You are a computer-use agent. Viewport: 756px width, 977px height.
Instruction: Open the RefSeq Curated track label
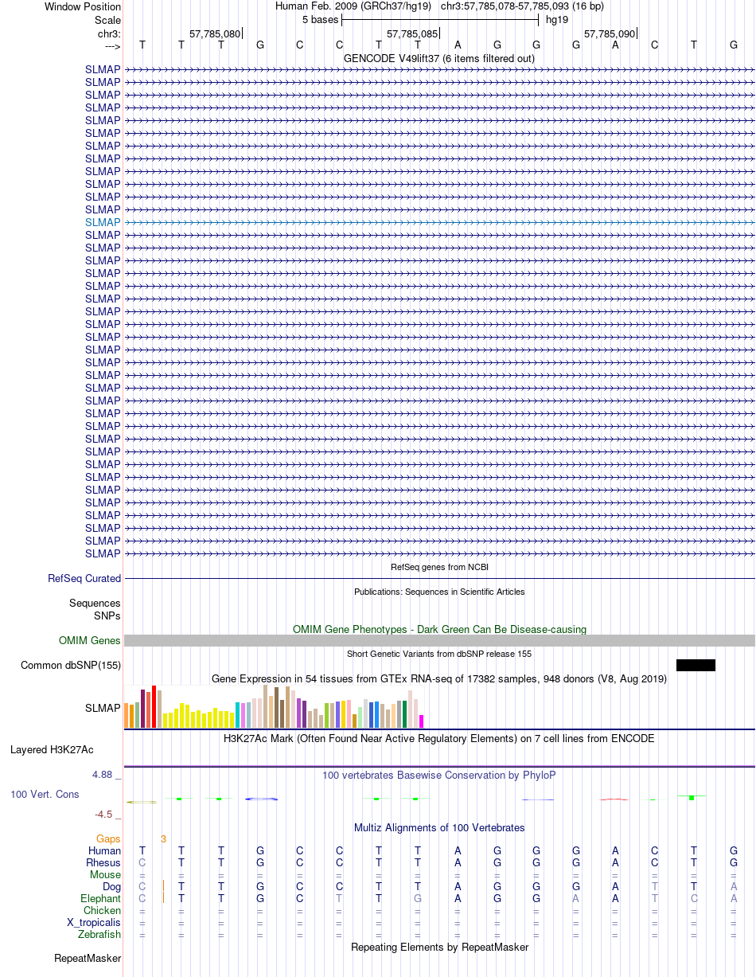[x=84, y=578]
